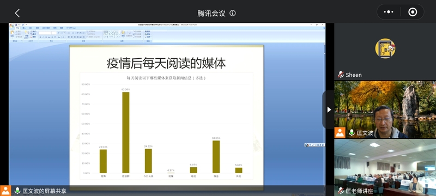The image size is (436, 196).
Task: Click the orange user icon beside 匡文波
Action: point(340,133)
